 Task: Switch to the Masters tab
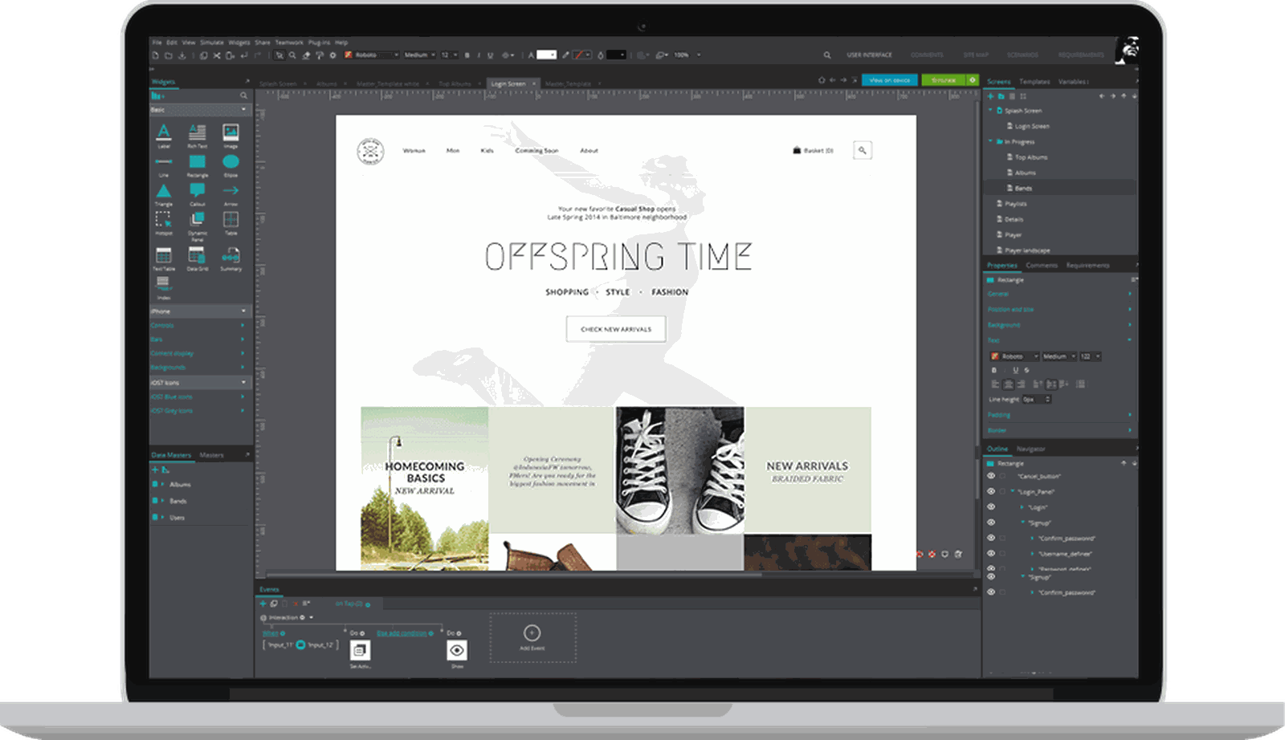pyautogui.click(x=212, y=455)
